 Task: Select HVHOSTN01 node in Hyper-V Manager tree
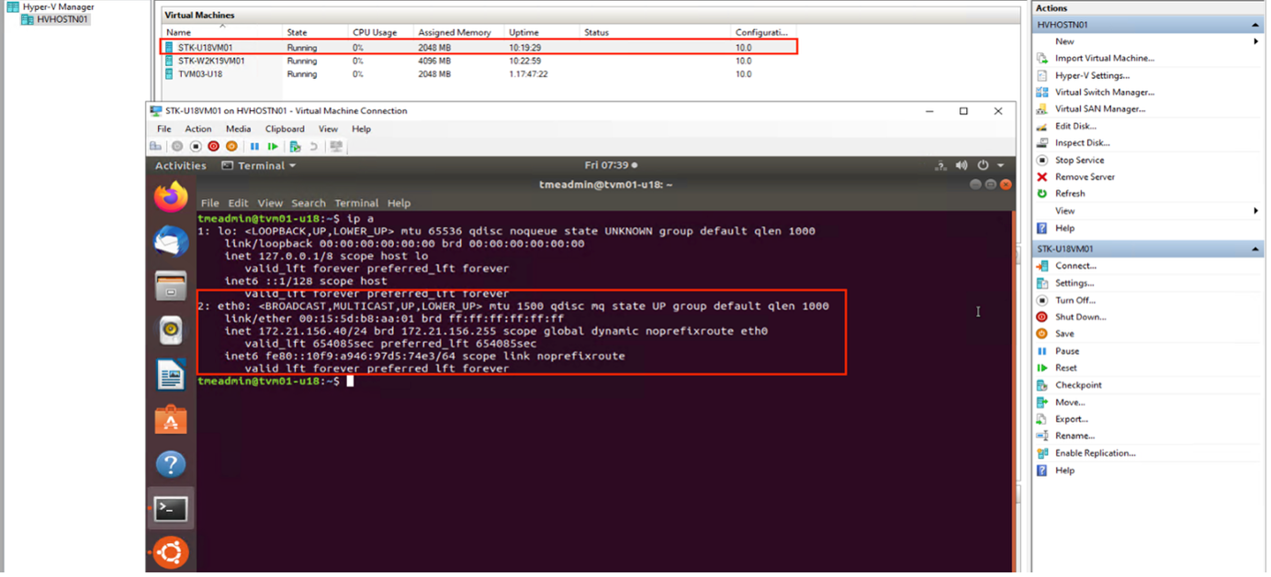coord(62,19)
